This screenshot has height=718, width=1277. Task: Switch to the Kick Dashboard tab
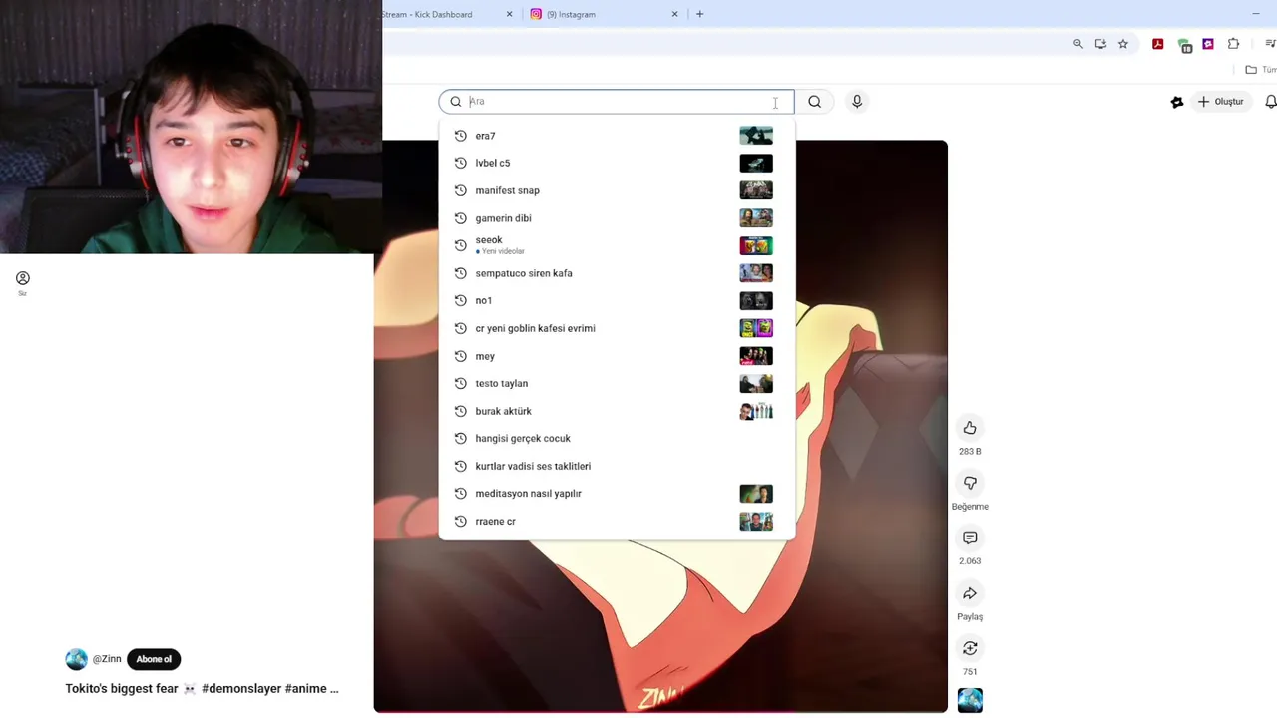click(431, 14)
